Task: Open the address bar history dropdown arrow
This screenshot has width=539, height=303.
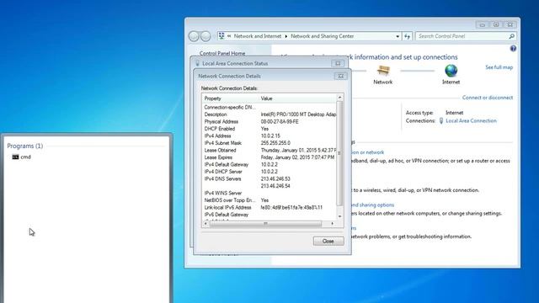Action: pyautogui.click(x=398, y=36)
